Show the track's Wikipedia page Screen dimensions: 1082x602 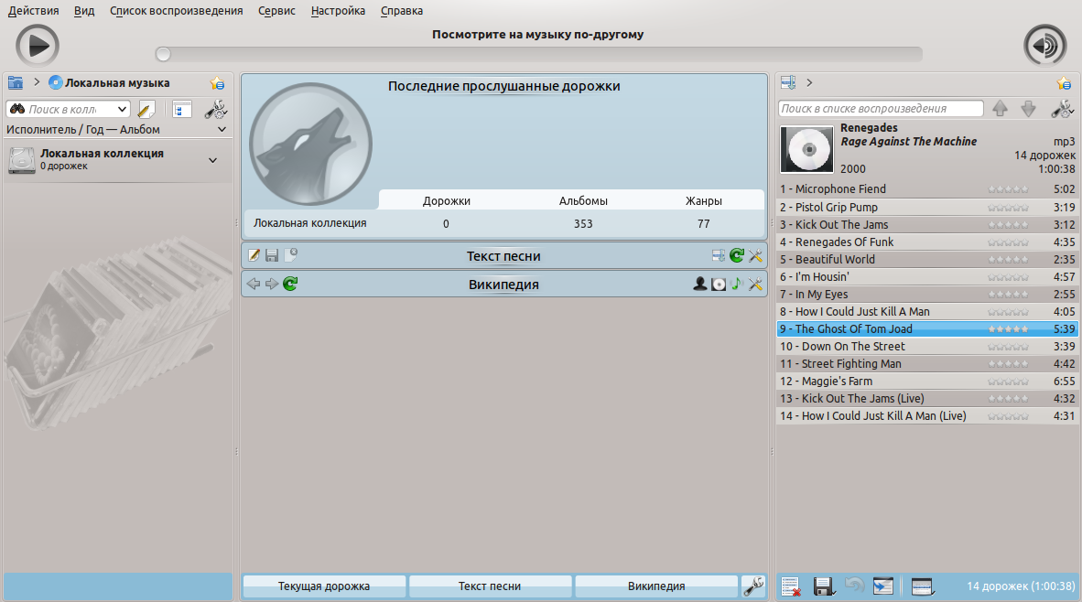(x=737, y=285)
